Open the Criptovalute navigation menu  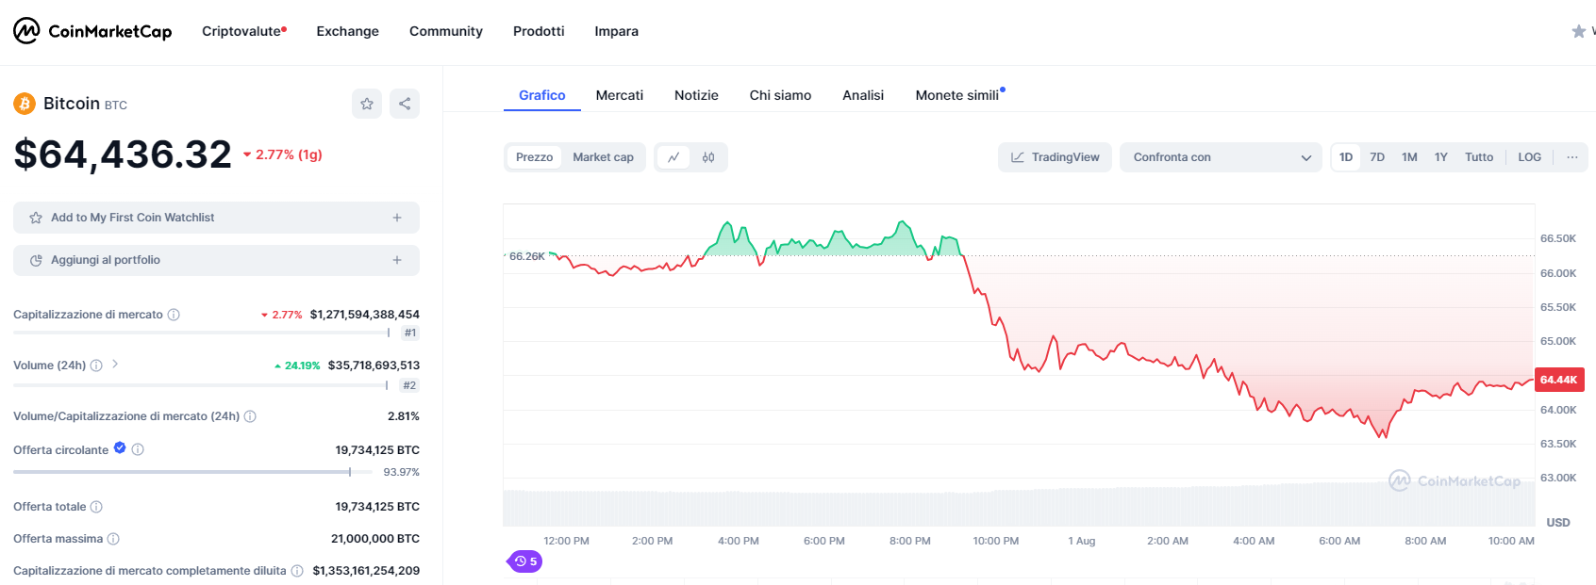point(243,31)
